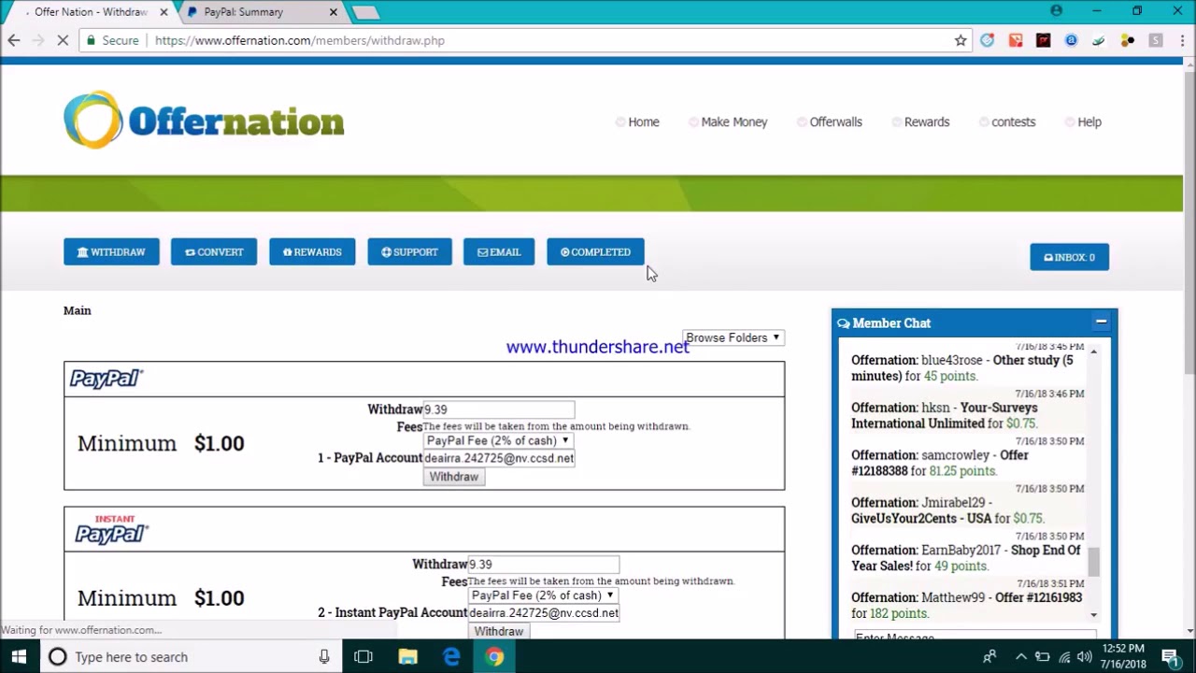Click the Member Chat scroll up arrow
Image resolution: width=1196 pixels, height=673 pixels.
1093,350
